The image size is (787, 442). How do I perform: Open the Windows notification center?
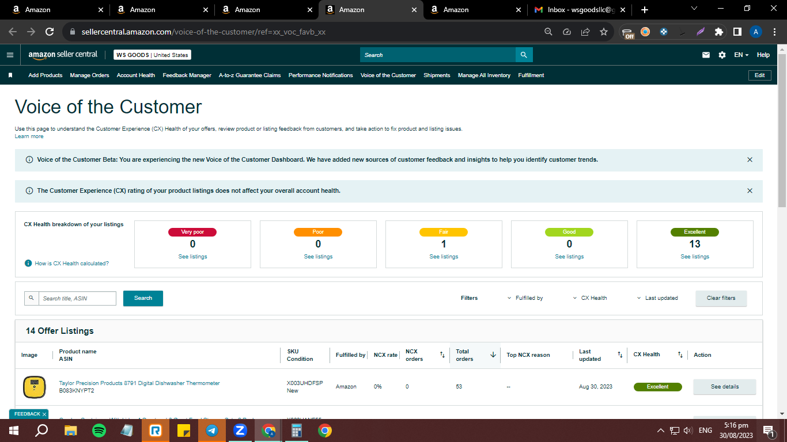[768, 430]
